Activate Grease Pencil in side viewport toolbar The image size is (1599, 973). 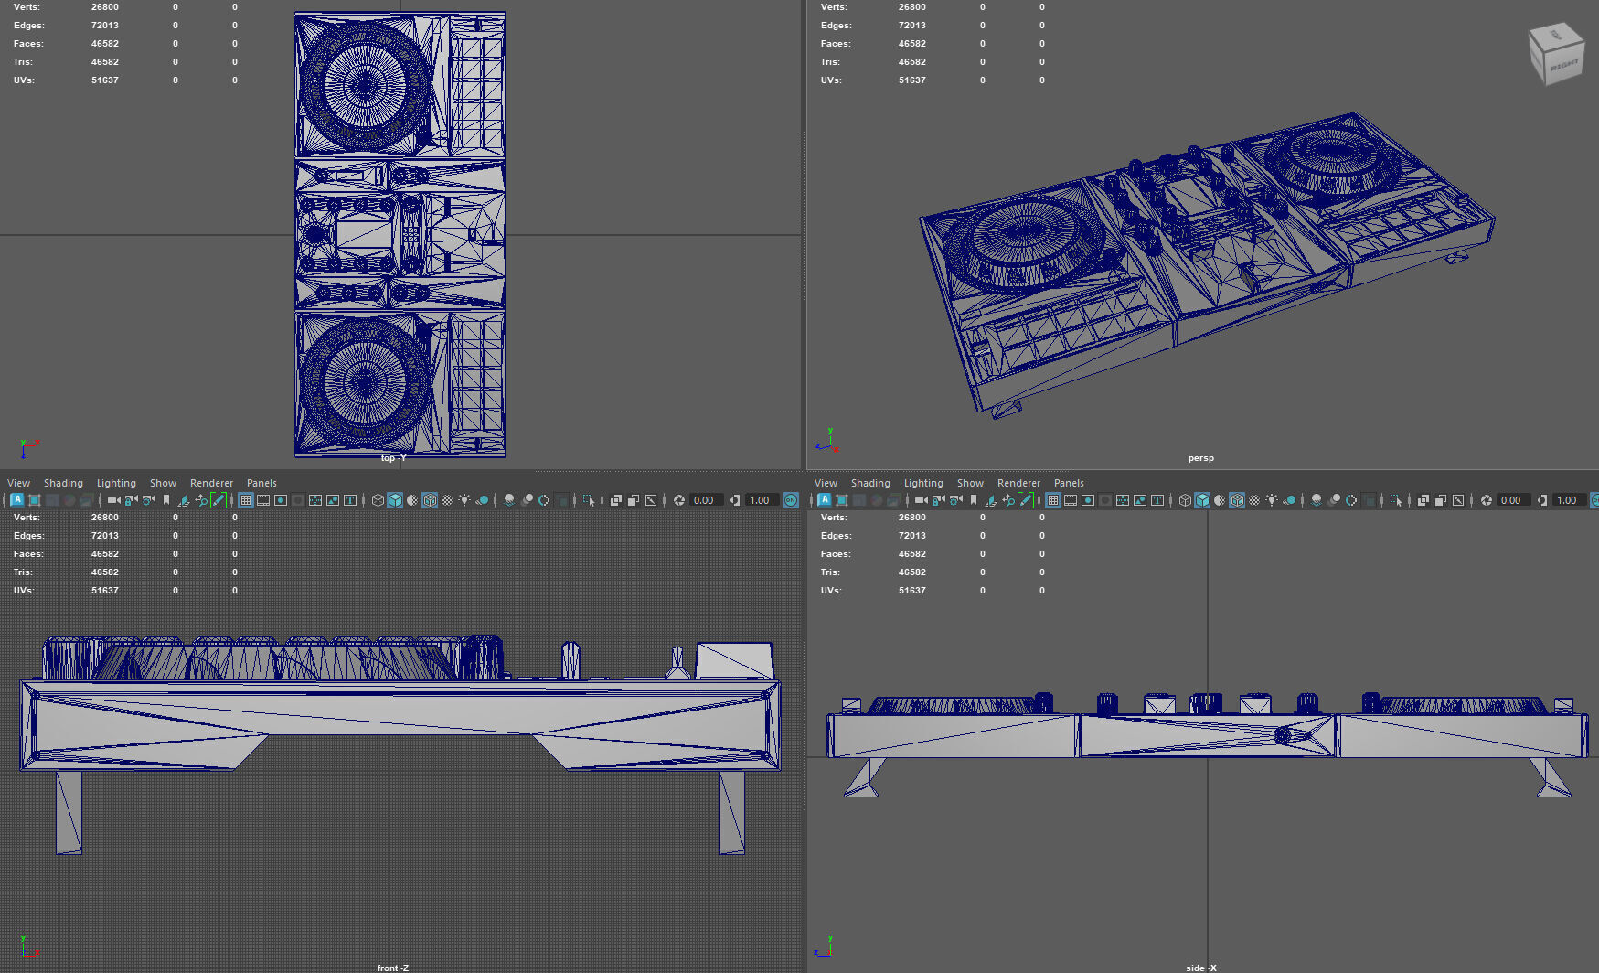[x=1025, y=500]
